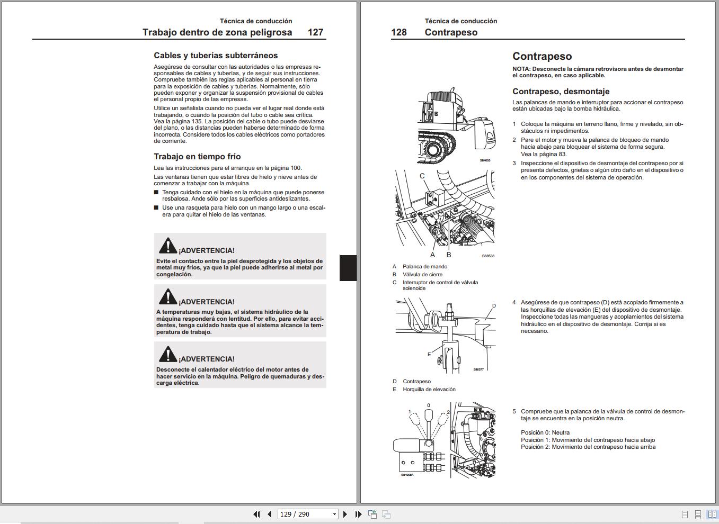Click the page number 127 in the header
Screen dimensions: 719x524
click(316, 32)
